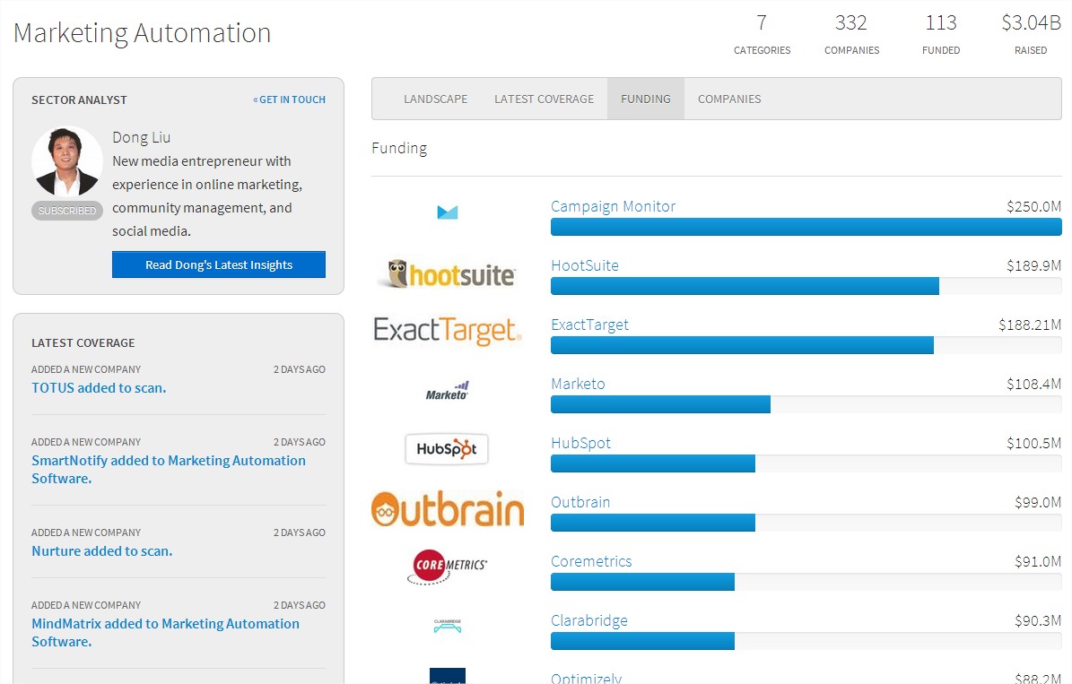Click the $108.4M funding amount

(x=1033, y=384)
